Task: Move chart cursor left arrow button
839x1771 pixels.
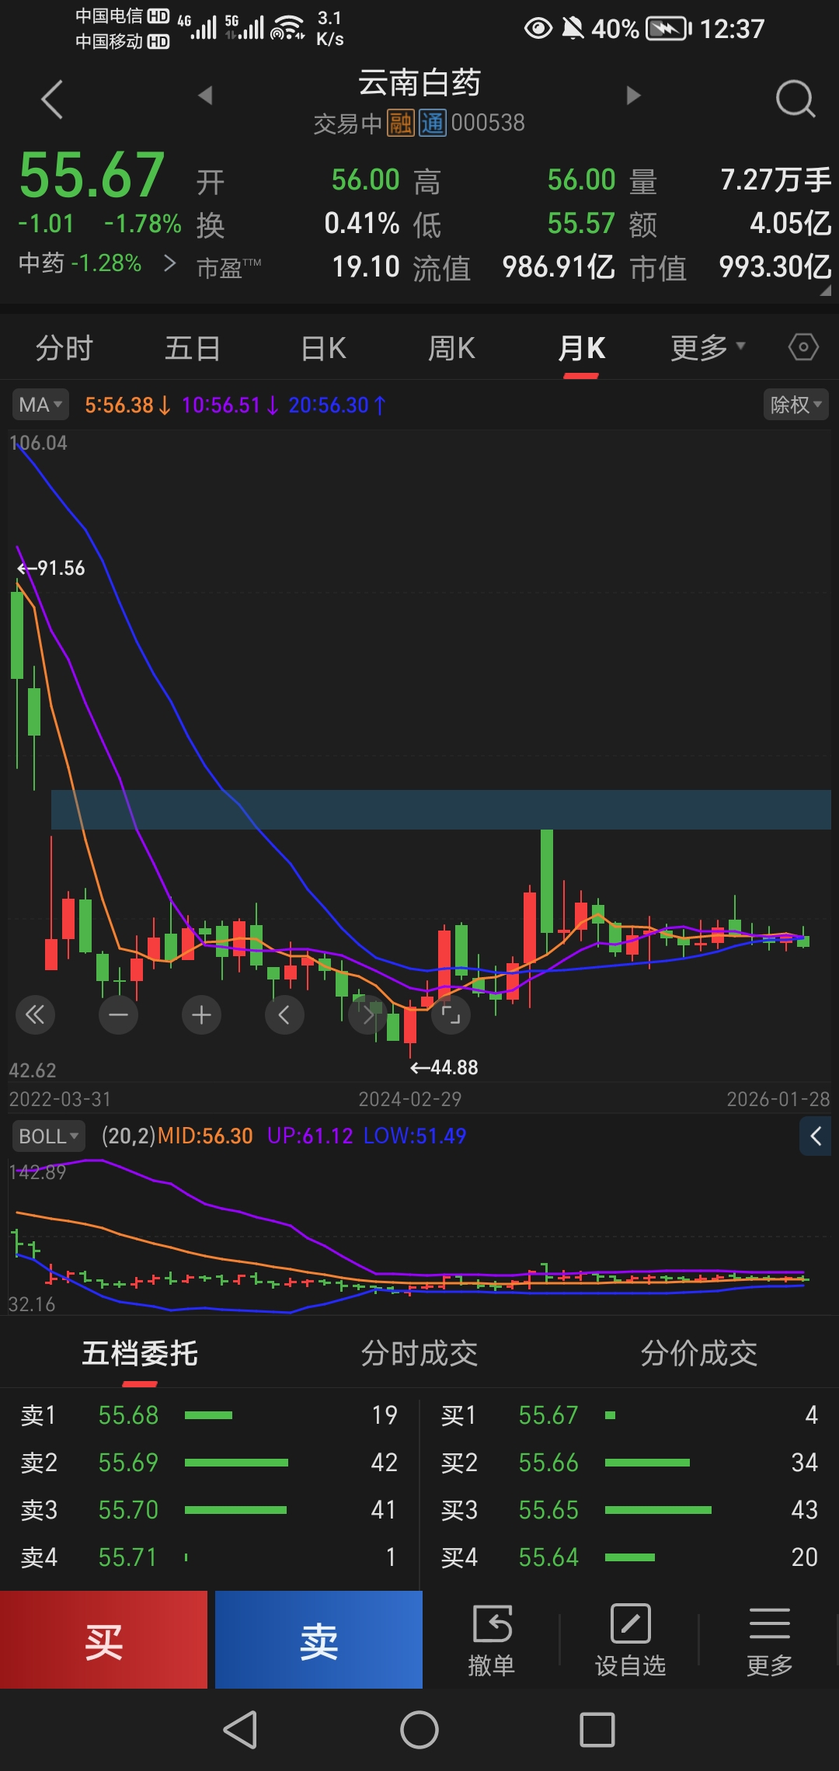Action: [284, 1014]
